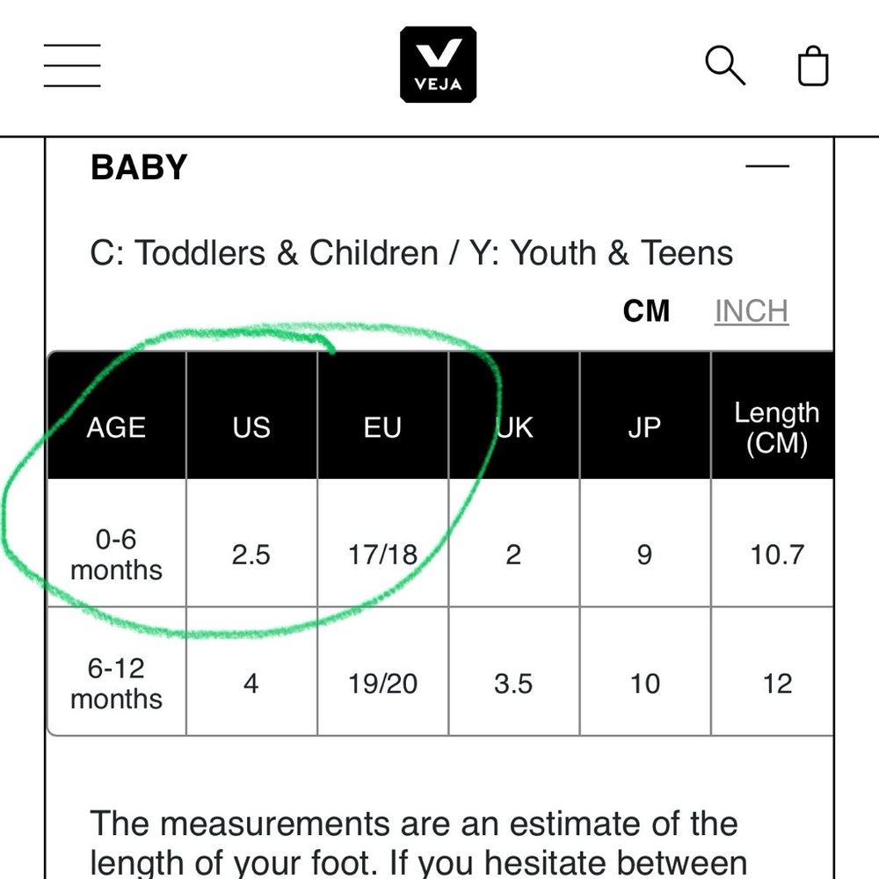879x879 pixels.
Task: Open the hamburger navigation menu
Action: pos(72,66)
